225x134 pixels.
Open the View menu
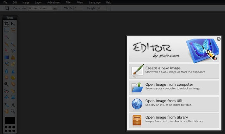[80, 2]
